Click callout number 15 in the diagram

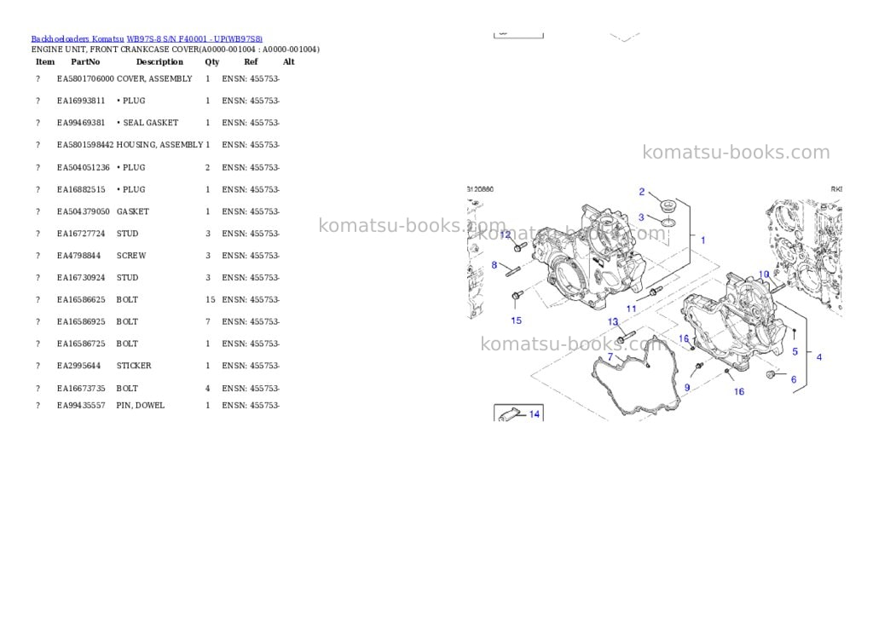tap(516, 321)
